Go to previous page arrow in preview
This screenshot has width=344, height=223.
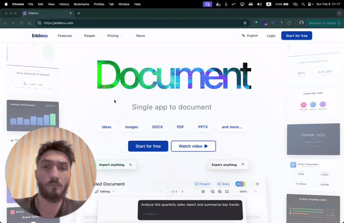162,191
